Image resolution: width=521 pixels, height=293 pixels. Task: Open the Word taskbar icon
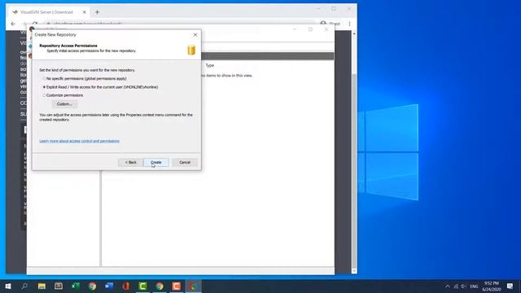click(x=109, y=286)
